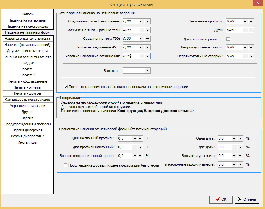
Task: Open ellipsis button for Угловое соединение 45*
Action: pos(142,48)
